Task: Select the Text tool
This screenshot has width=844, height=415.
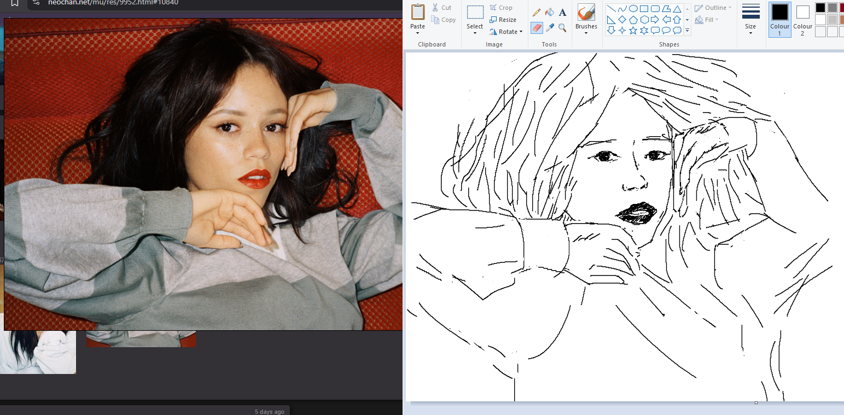Action: coord(562,12)
